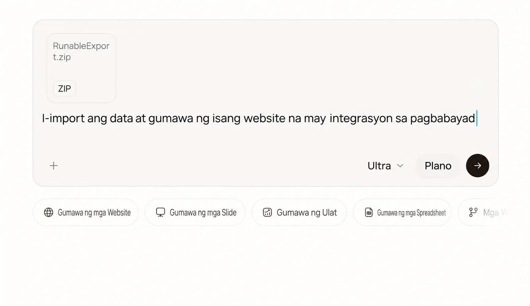This screenshot has width=530, height=306.
Task: Click the spreadsheet icon
Action: tap(369, 212)
